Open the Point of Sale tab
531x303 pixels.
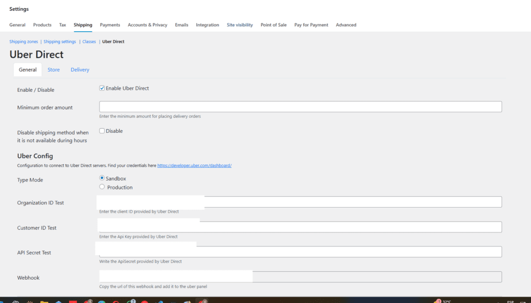[274, 25]
